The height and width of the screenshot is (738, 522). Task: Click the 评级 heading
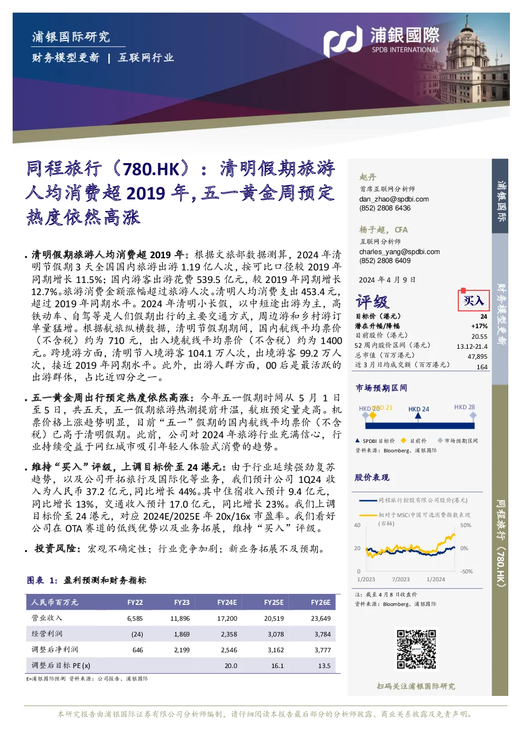[373, 301]
